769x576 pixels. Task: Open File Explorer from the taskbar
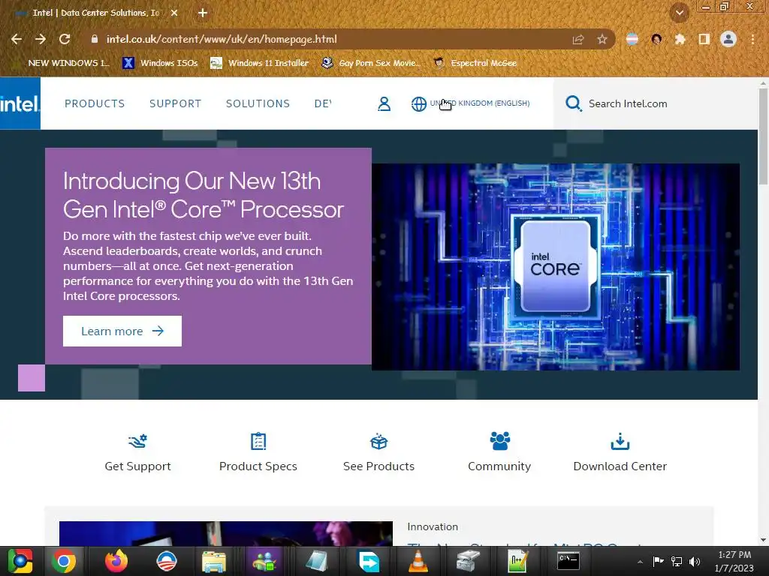(214, 561)
